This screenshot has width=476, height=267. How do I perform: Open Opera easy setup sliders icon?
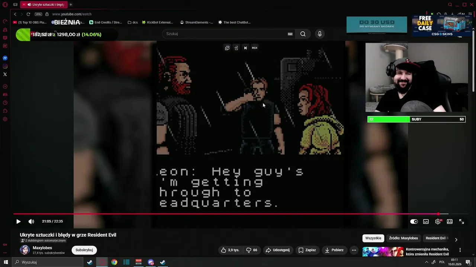click(x=470, y=14)
